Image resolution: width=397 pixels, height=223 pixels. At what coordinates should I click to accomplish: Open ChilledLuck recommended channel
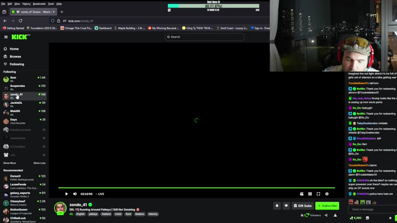coord(24,219)
